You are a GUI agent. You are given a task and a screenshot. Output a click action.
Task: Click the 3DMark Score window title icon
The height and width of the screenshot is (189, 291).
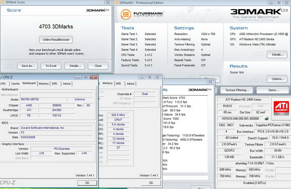(3, 2)
